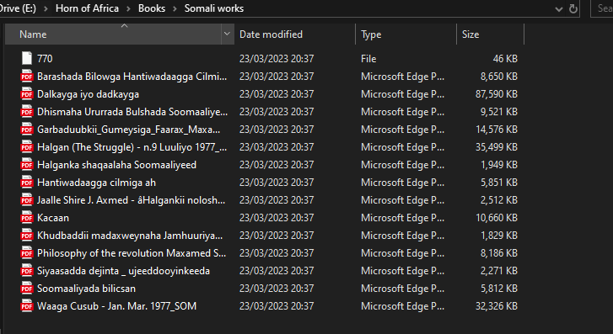Click PDF icon of Philosophy of the revolution
The height and width of the screenshot is (334, 613).
[27, 253]
